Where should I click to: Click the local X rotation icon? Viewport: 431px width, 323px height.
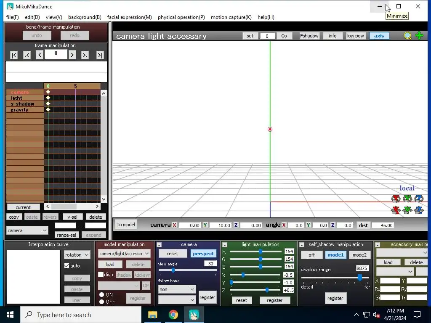[396, 199]
